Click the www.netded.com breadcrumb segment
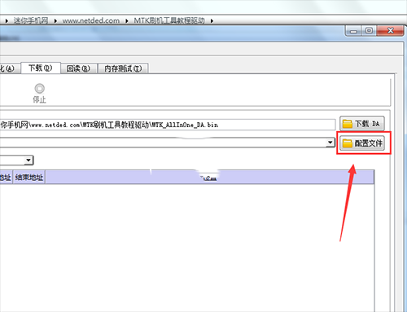Screen dimensions: 407x312 tap(91, 20)
